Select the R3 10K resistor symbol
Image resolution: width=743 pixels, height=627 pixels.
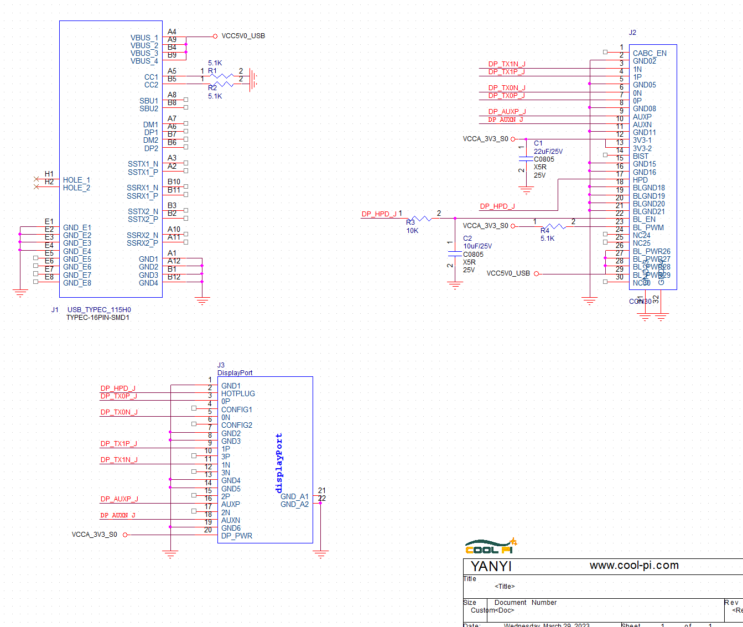click(x=421, y=219)
